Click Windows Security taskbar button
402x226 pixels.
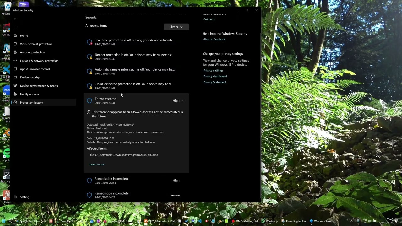pos(322,221)
